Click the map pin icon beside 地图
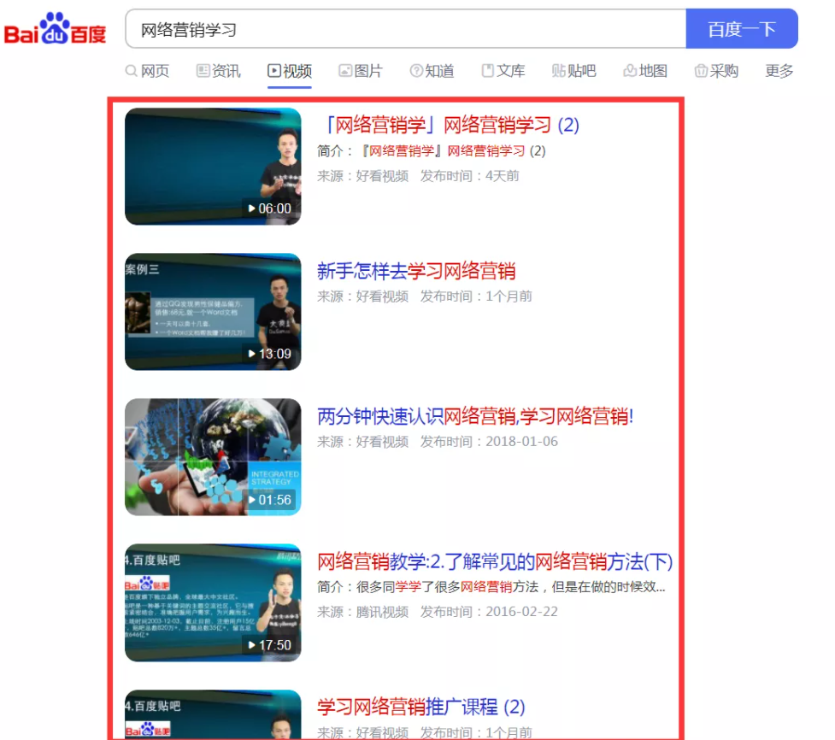 point(630,71)
